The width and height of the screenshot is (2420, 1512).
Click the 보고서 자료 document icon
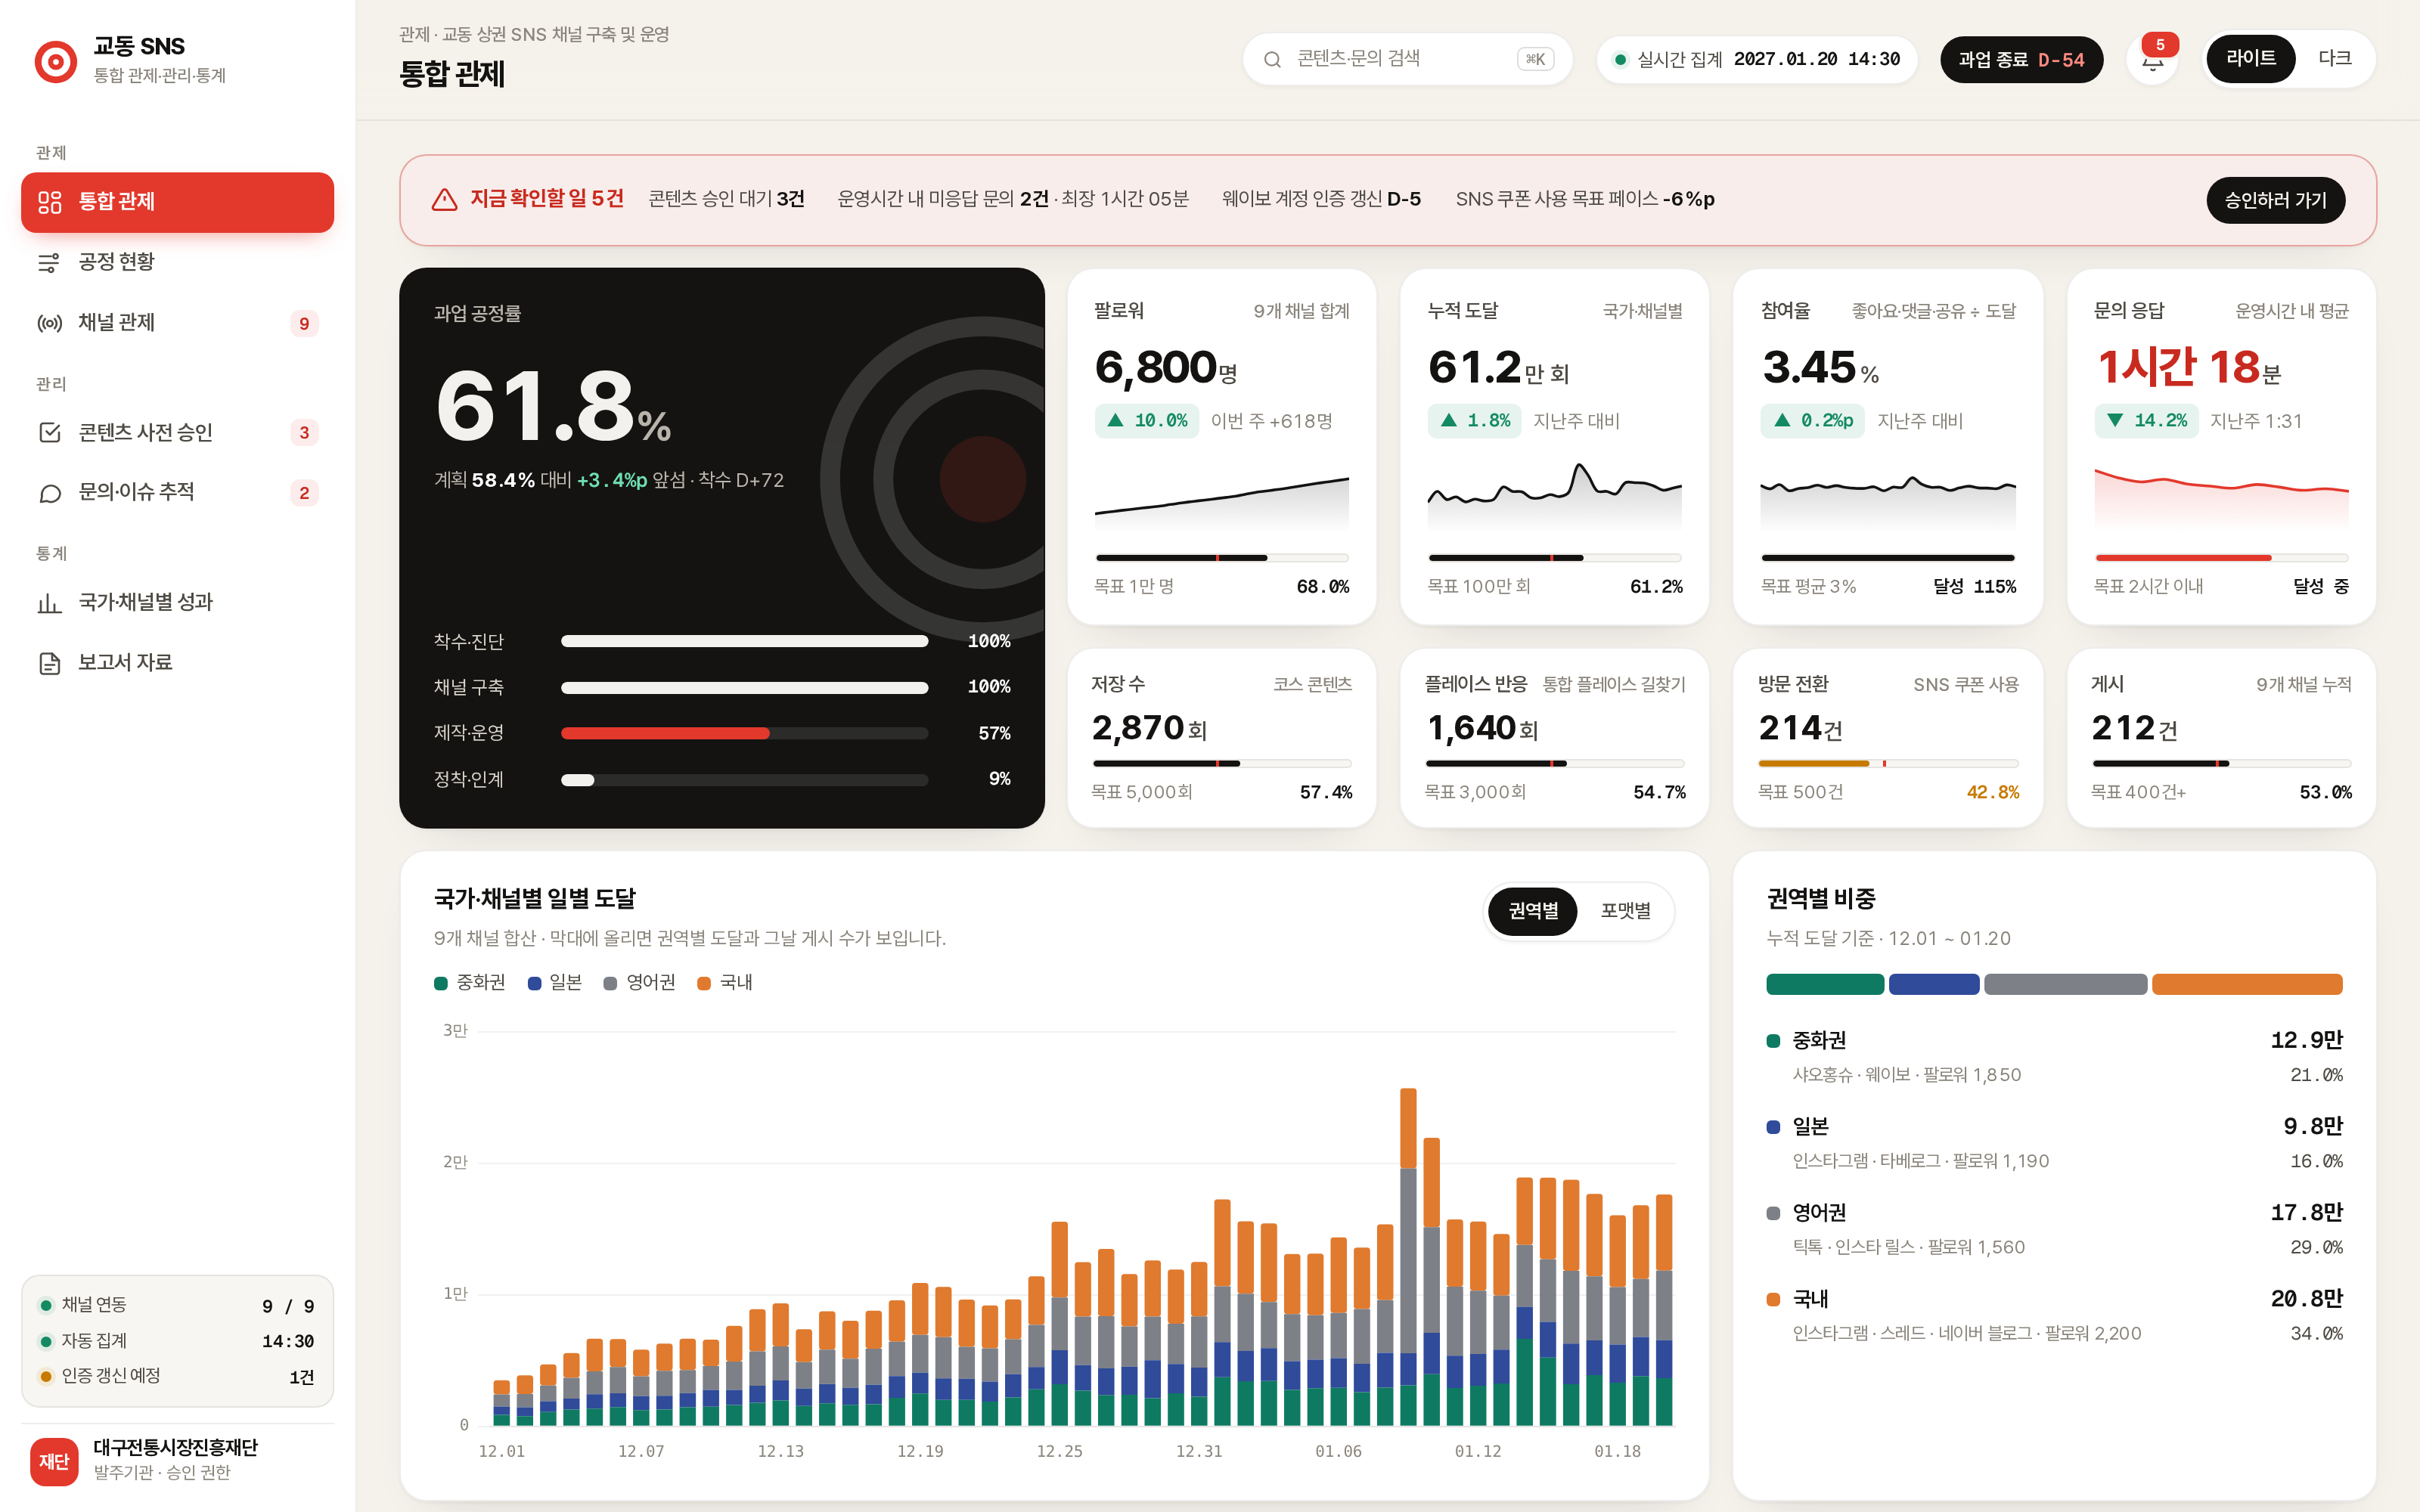[x=49, y=663]
